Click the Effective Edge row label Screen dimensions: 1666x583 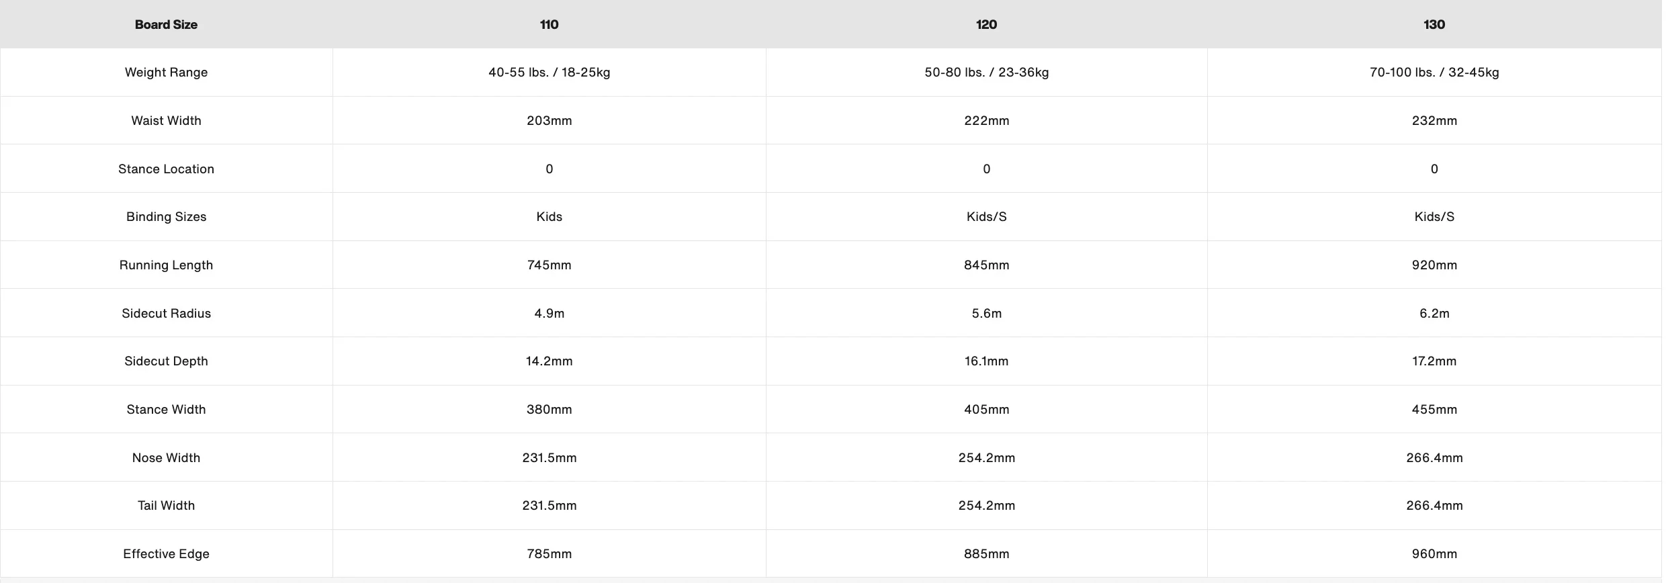(166, 554)
